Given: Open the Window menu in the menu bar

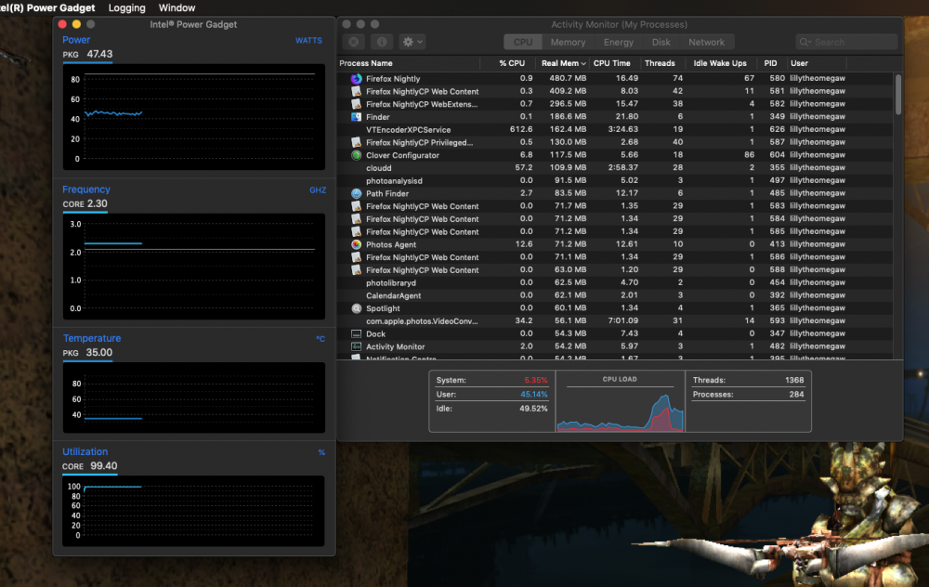Looking at the screenshot, I should click(x=177, y=7).
